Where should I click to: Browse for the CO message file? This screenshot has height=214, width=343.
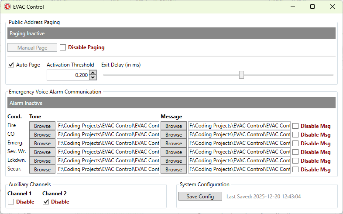tap(174, 135)
